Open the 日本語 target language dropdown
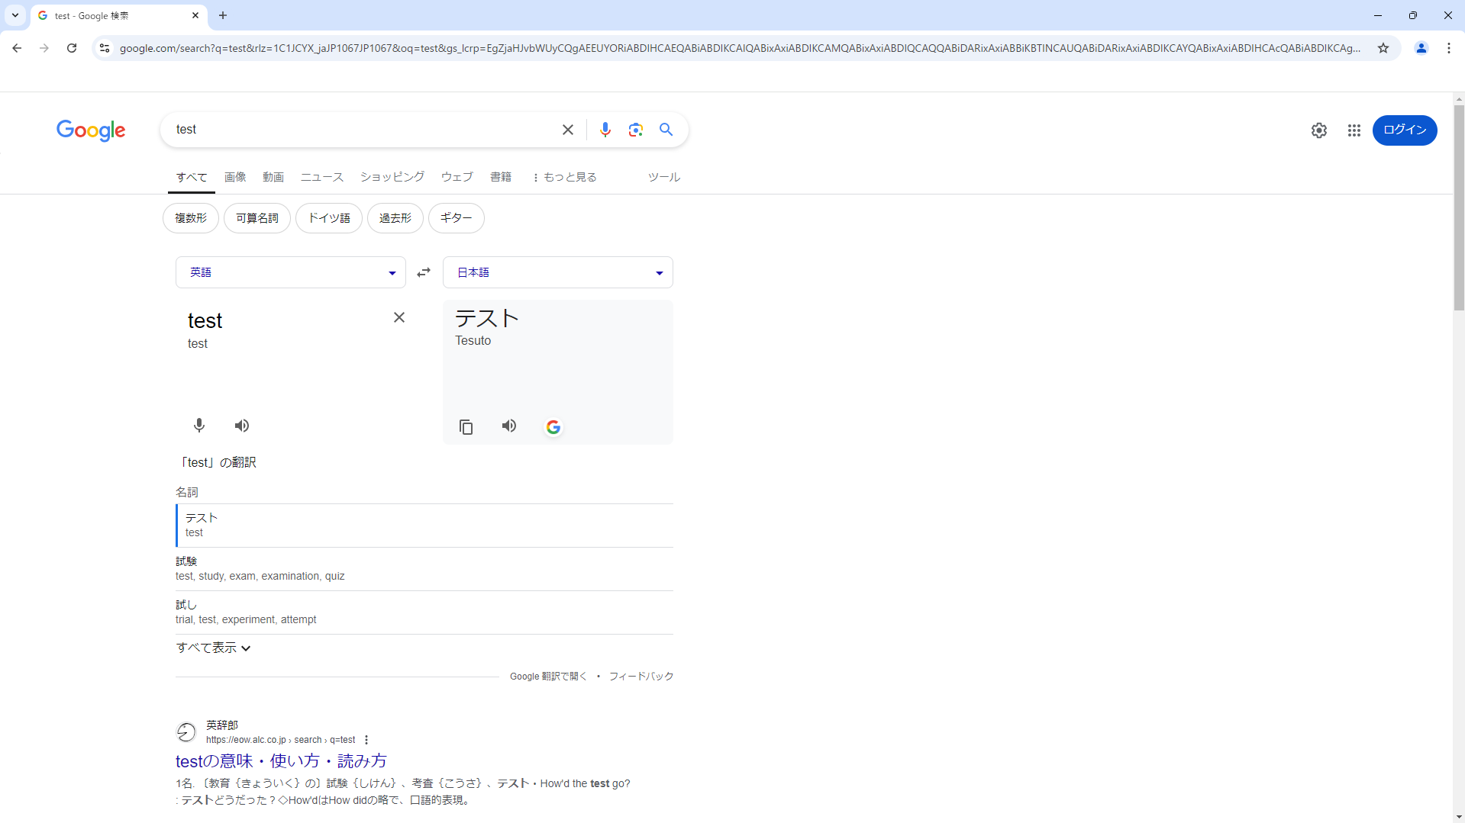This screenshot has height=823, width=1465. click(x=558, y=272)
